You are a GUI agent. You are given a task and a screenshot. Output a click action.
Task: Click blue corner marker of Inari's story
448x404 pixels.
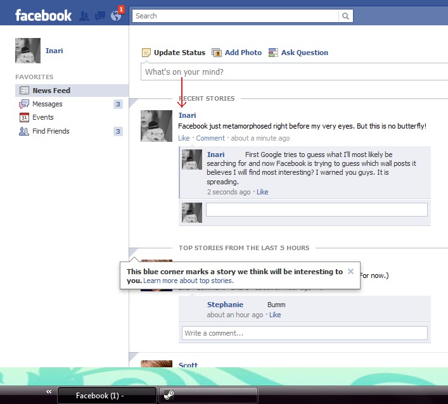point(134,103)
